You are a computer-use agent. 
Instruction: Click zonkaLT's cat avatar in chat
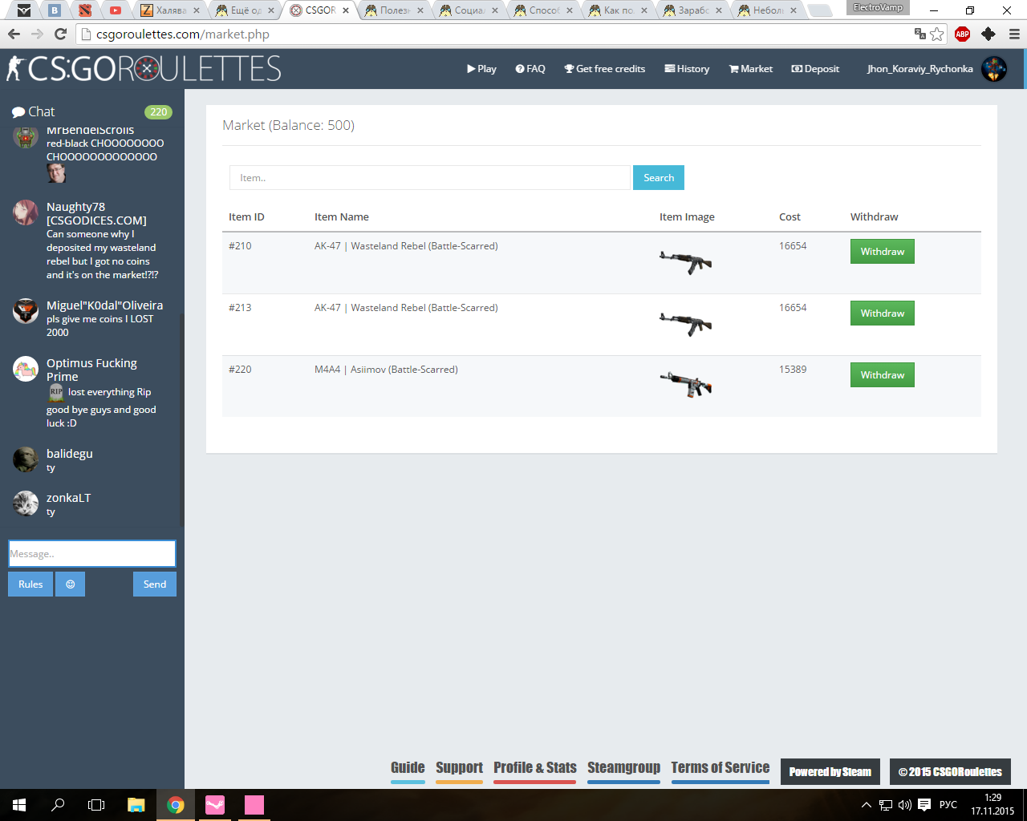26,504
